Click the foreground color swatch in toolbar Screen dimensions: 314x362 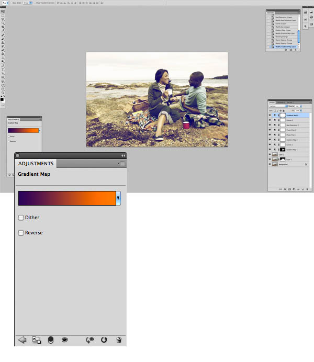point(2,99)
